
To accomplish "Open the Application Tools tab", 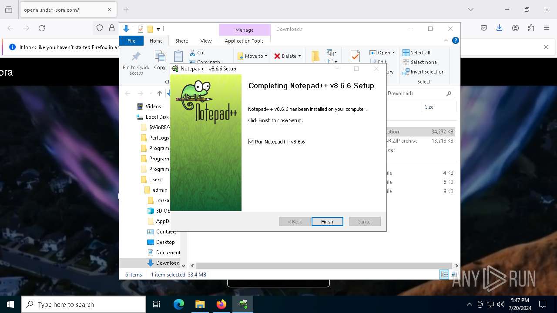I will [244, 41].
